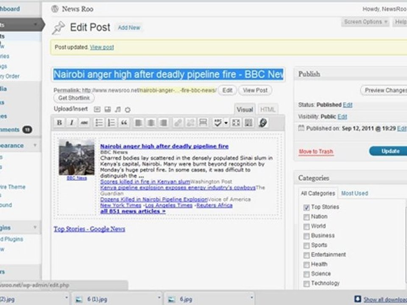Insert an unordered bullet list
Screen dimensions: 407x305
99,123
